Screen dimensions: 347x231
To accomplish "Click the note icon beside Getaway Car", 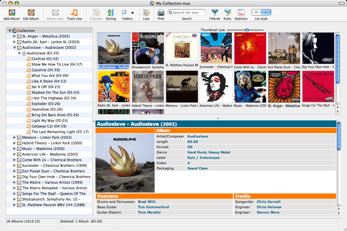I will pyautogui.click(x=29, y=126).
